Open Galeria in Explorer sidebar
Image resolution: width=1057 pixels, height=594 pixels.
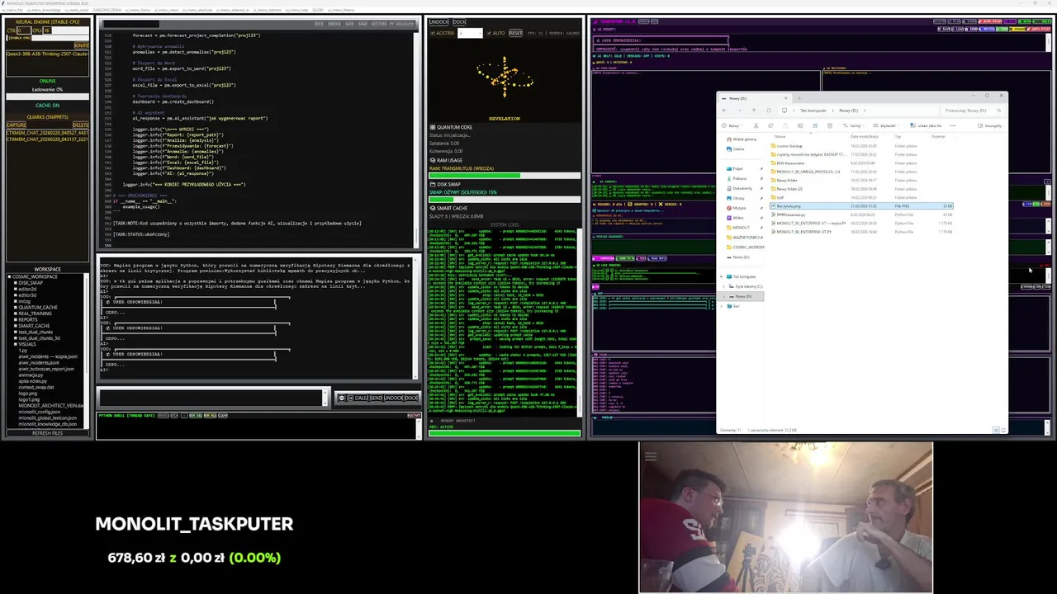737,149
